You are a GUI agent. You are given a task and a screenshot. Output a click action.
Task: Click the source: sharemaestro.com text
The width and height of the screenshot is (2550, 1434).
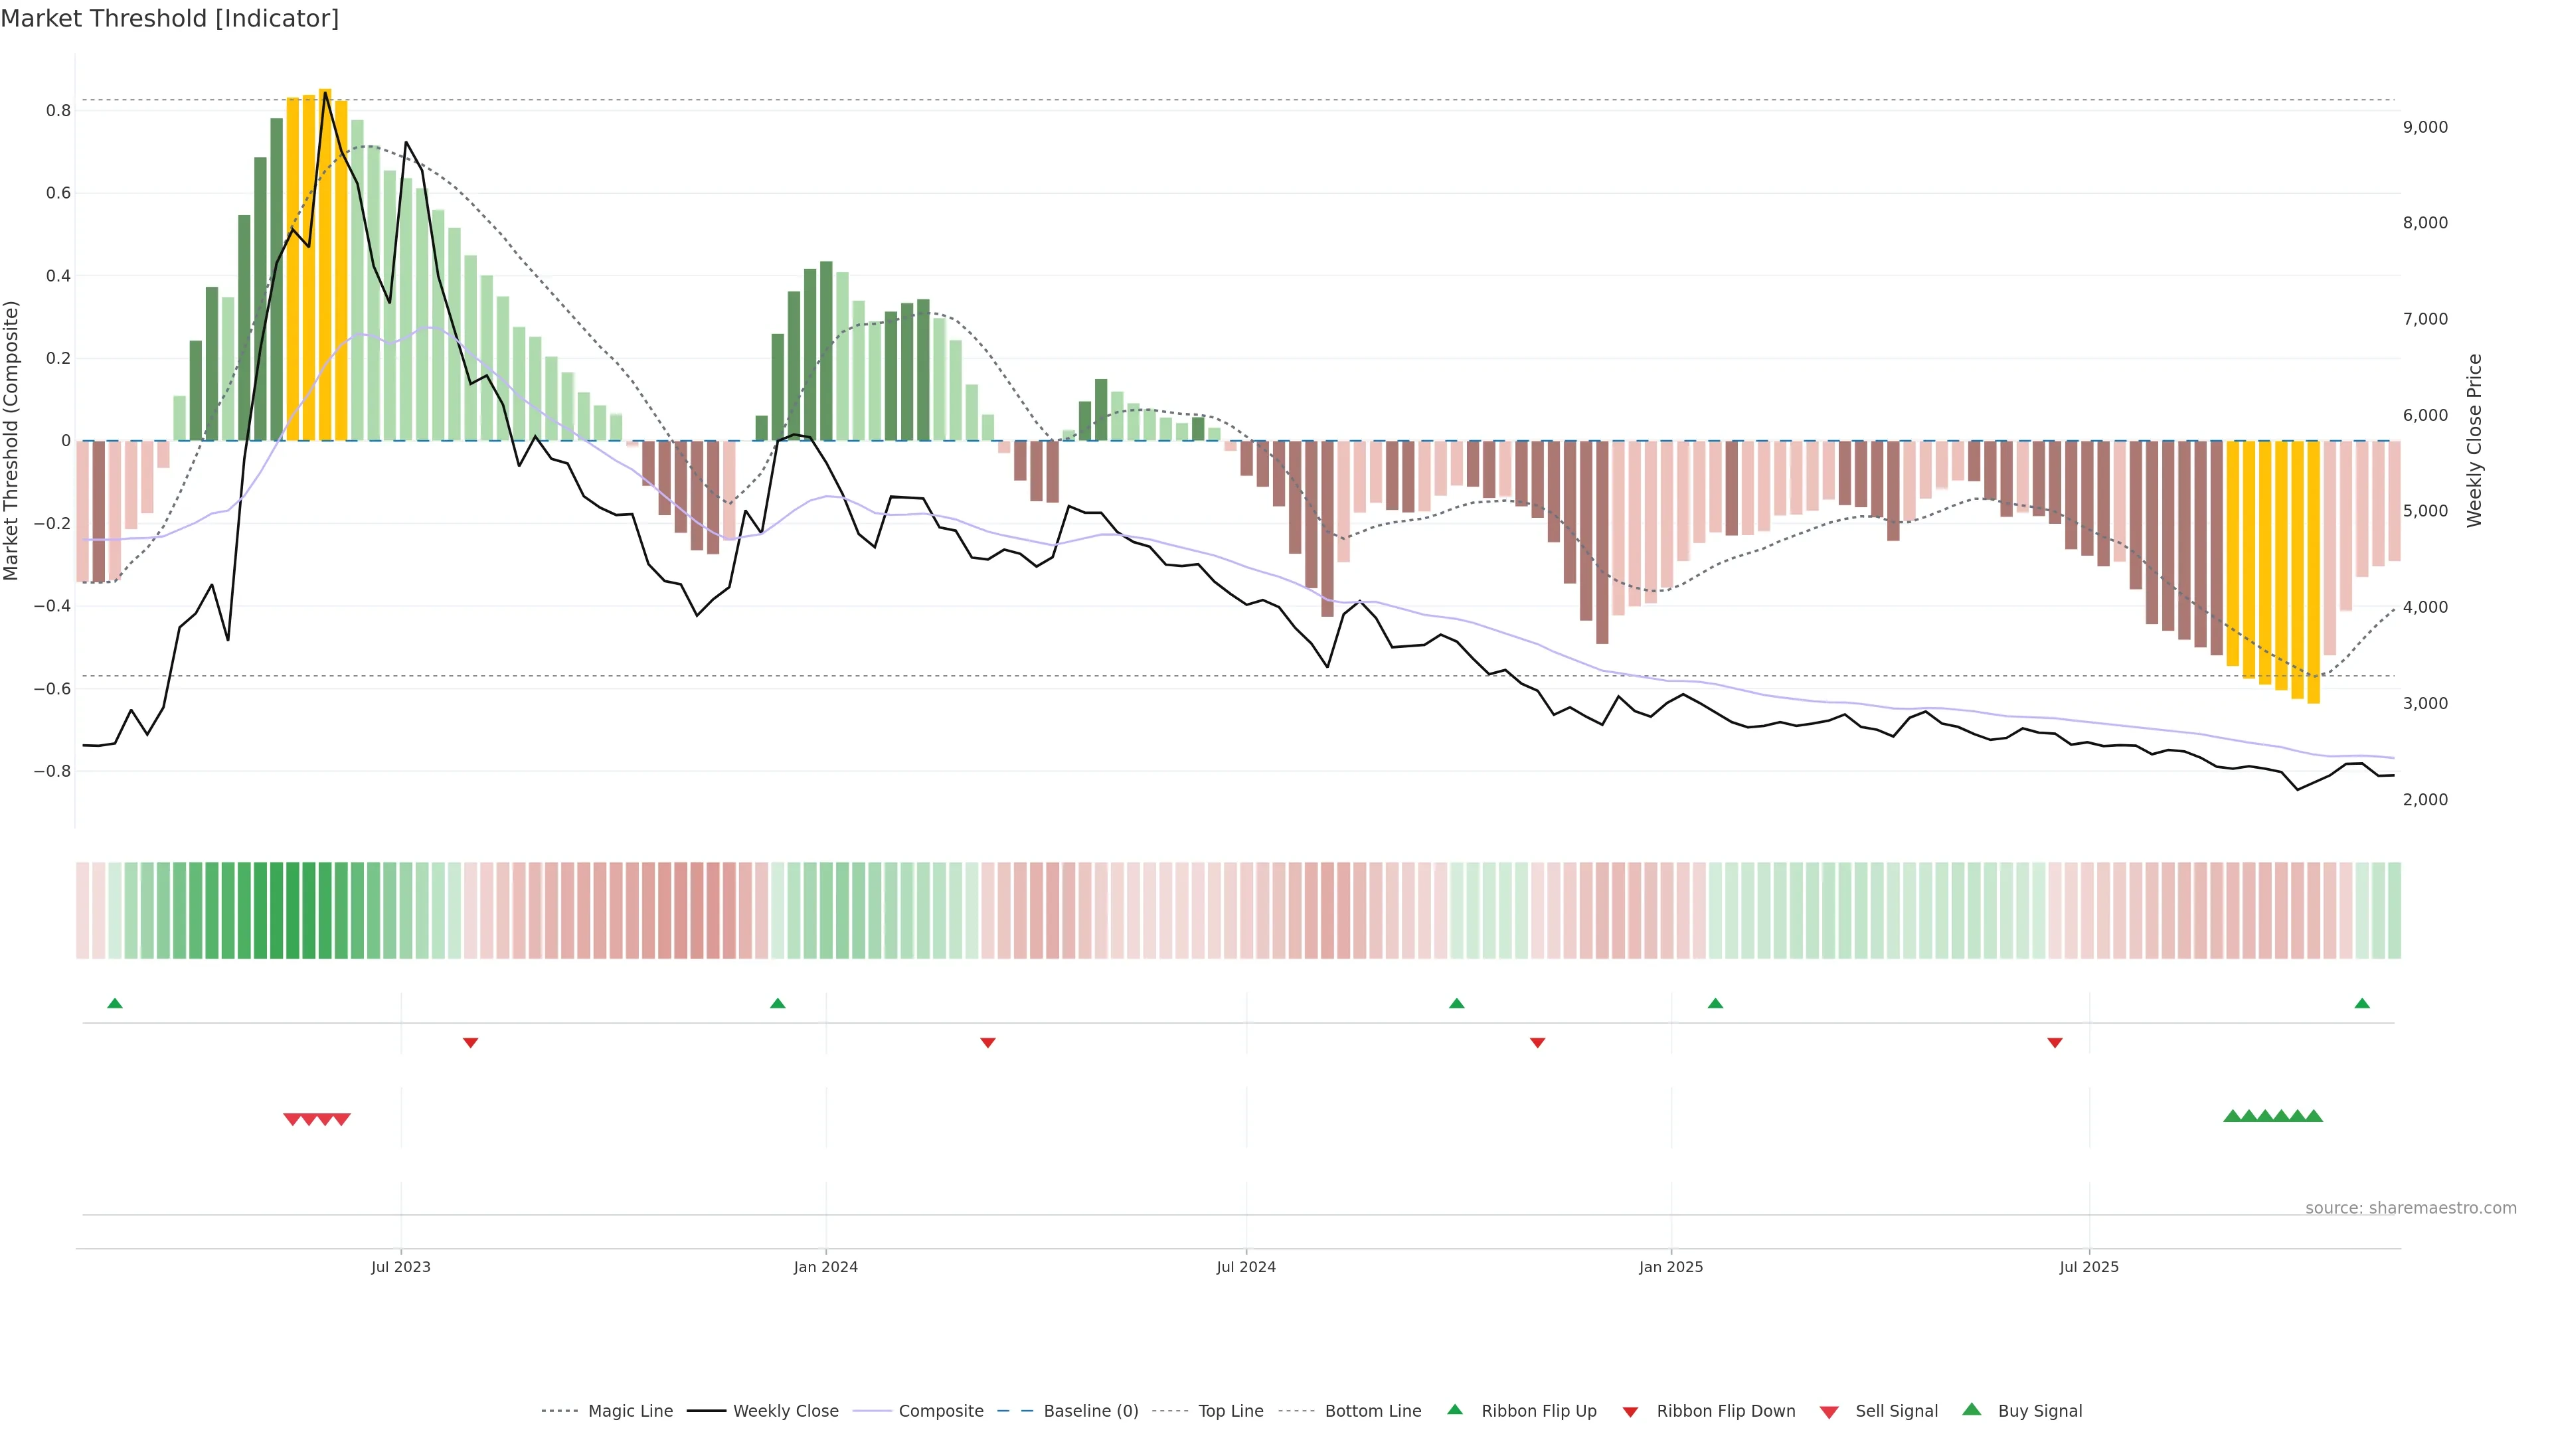[x=2411, y=1208]
